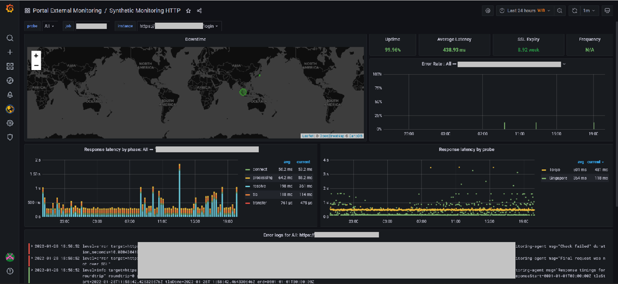Sort probe legend by current column
618x284 pixels.
point(595,162)
